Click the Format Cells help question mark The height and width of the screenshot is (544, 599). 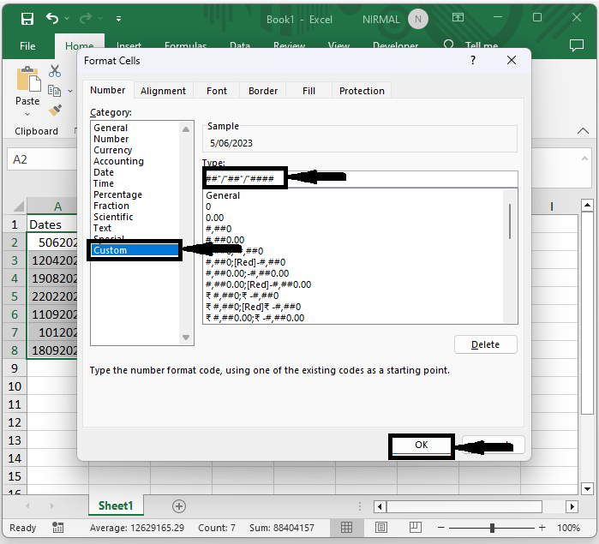coord(473,61)
